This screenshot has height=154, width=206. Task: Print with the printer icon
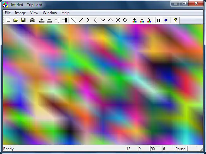33,20
